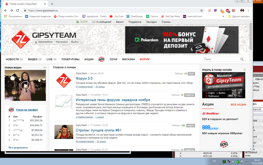The width and height of the screenshot is (263, 165).
Task: Open the Сессии bookmark
Action: coord(152,16)
